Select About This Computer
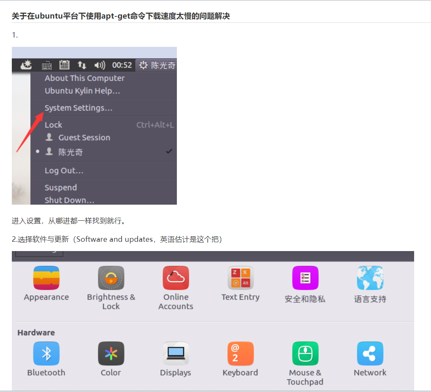The height and width of the screenshot is (392, 431). point(84,78)
